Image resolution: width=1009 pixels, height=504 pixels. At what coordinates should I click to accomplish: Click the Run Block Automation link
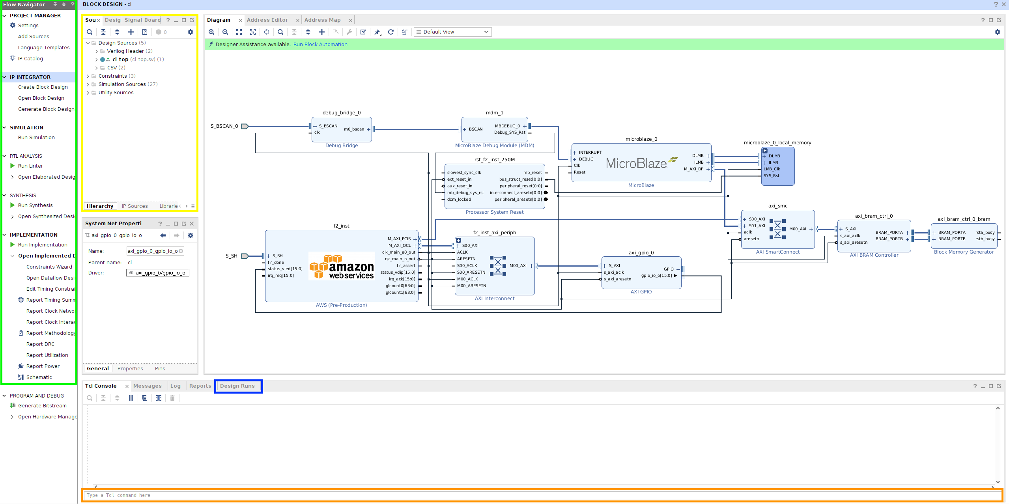pyautogui.click(x=320, y=45)
